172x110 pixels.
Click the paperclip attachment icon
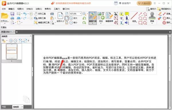coord(127,18)
